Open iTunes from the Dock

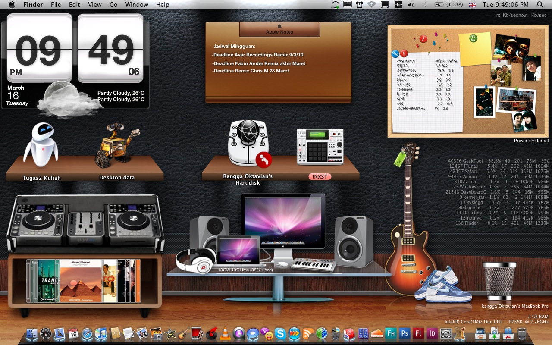[101, 333]
